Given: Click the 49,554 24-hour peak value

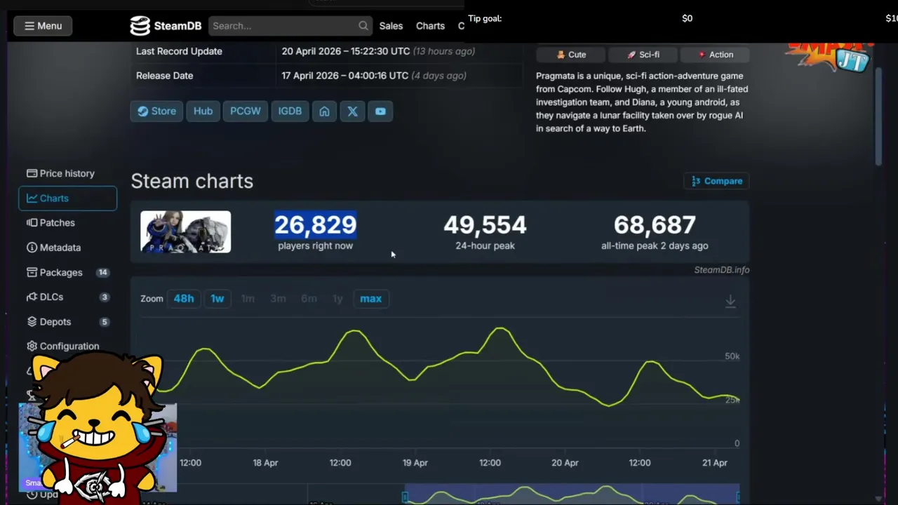Looking at the screenshot, I should pyautogui.click(x=485, y=225).
